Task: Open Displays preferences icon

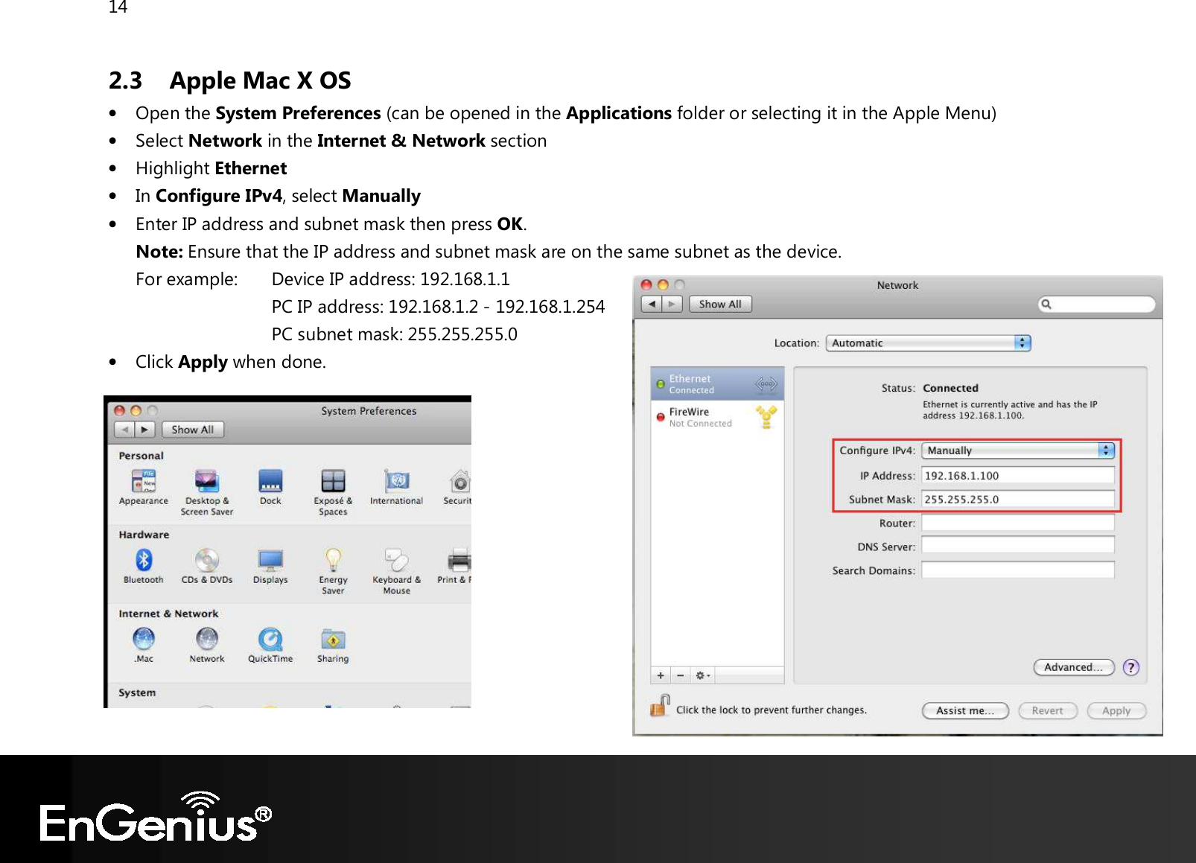Action: click(x=270, y=567)
